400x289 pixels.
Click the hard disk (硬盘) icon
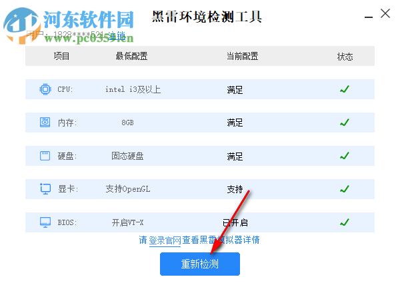pyautogui.click(x=45, y=156)
